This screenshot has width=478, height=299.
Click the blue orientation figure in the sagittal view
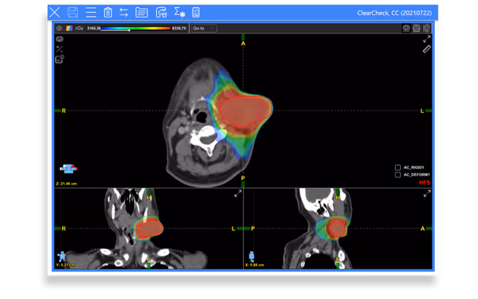[252, 256]
